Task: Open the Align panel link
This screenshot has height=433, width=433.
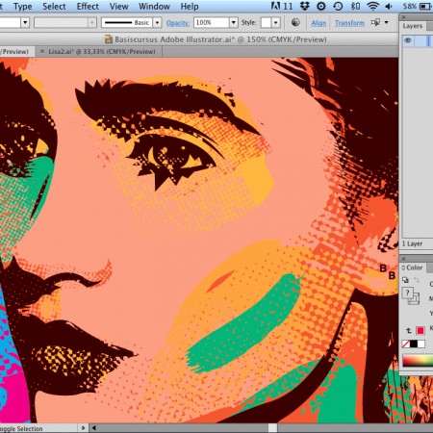Action: tap(318, 23)
